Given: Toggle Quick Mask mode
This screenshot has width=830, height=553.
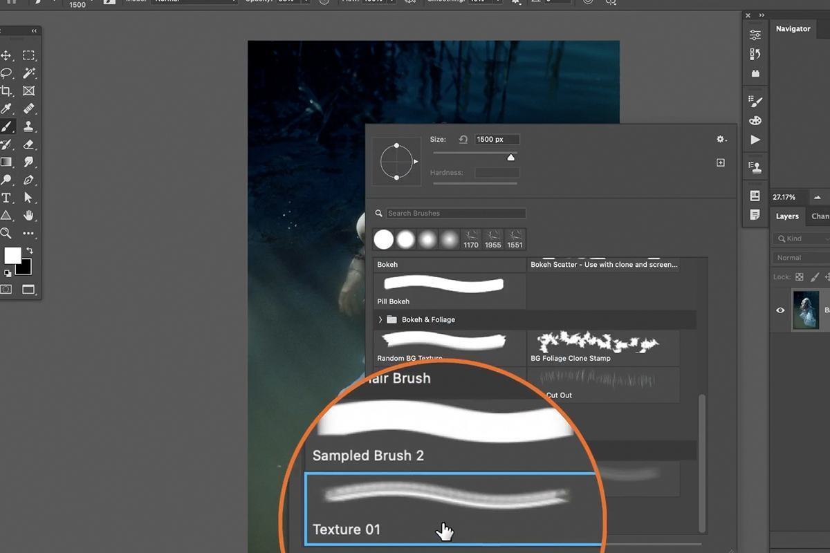Looking at the screenshot, I should point(6,289).
